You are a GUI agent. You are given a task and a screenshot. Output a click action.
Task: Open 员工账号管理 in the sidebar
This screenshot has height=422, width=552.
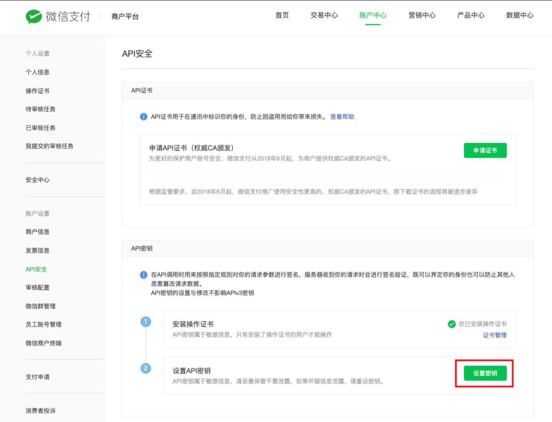44,325
